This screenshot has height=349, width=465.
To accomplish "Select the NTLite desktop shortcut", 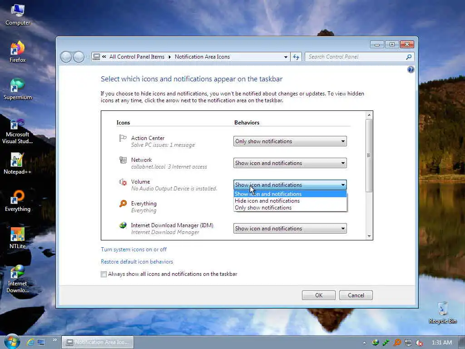I will 17,238.
